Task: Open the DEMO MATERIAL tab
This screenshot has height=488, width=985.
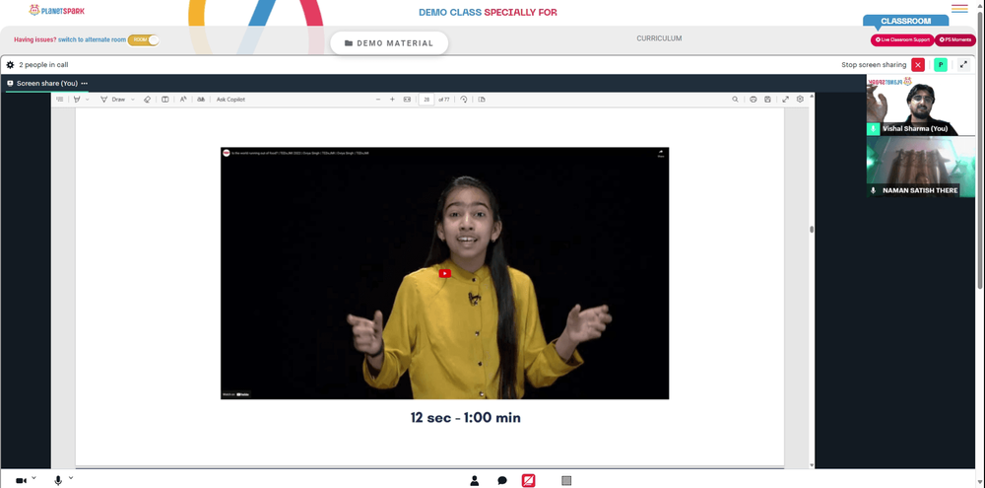Action: pyautogui.click(x=389, y=43)
